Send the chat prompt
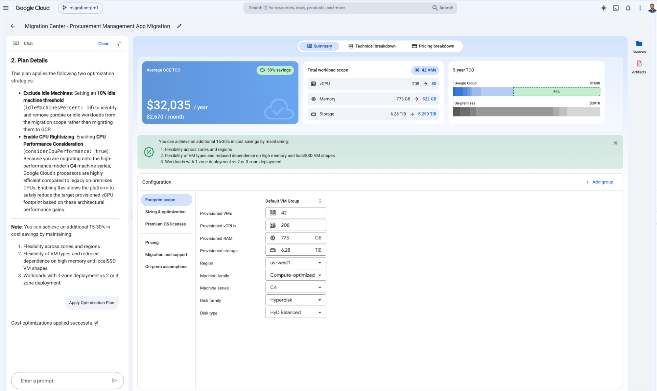This screenshot has height=391, width=657. click(114, 381)
